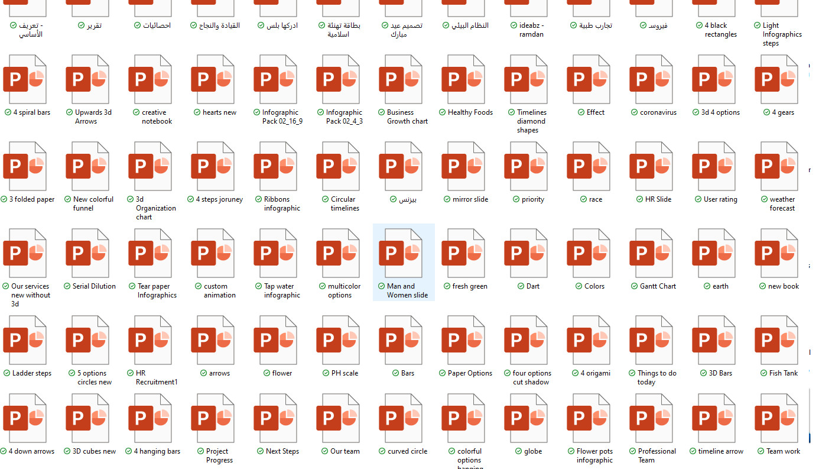The width and height of the screenshot is (819, 469).
Task: Click the 'multicolor options' file label
Action: tap(344, 290)
